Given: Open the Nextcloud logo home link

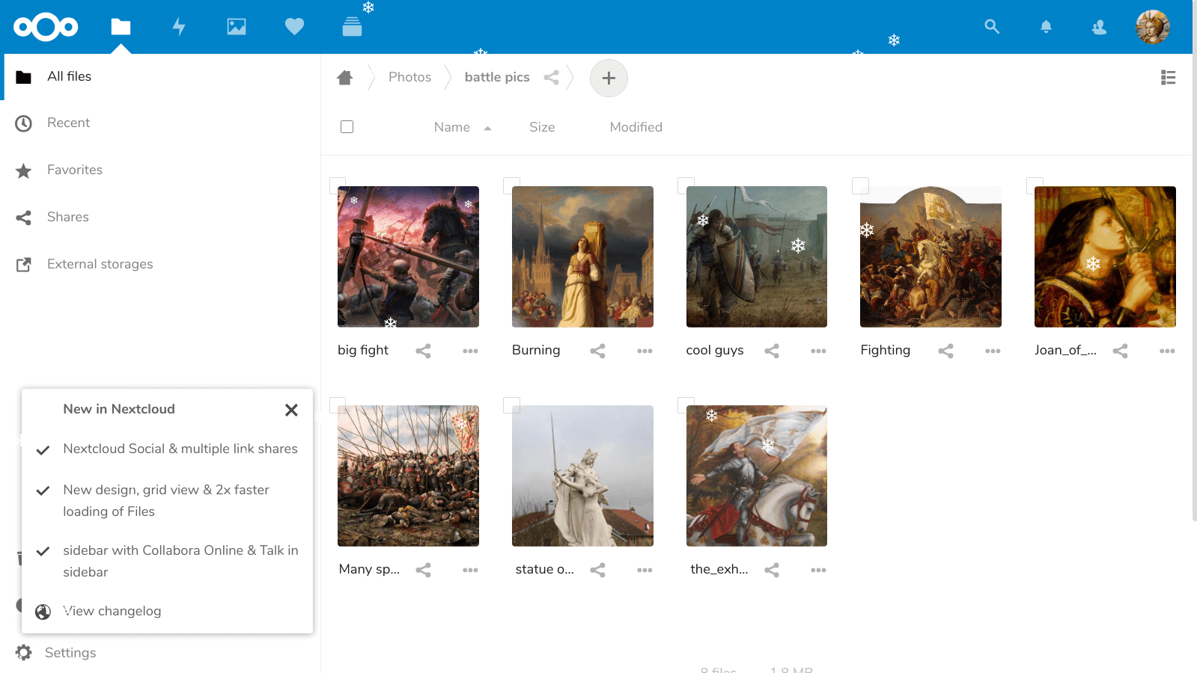Looking at the screenshot, I should [46, 27].
